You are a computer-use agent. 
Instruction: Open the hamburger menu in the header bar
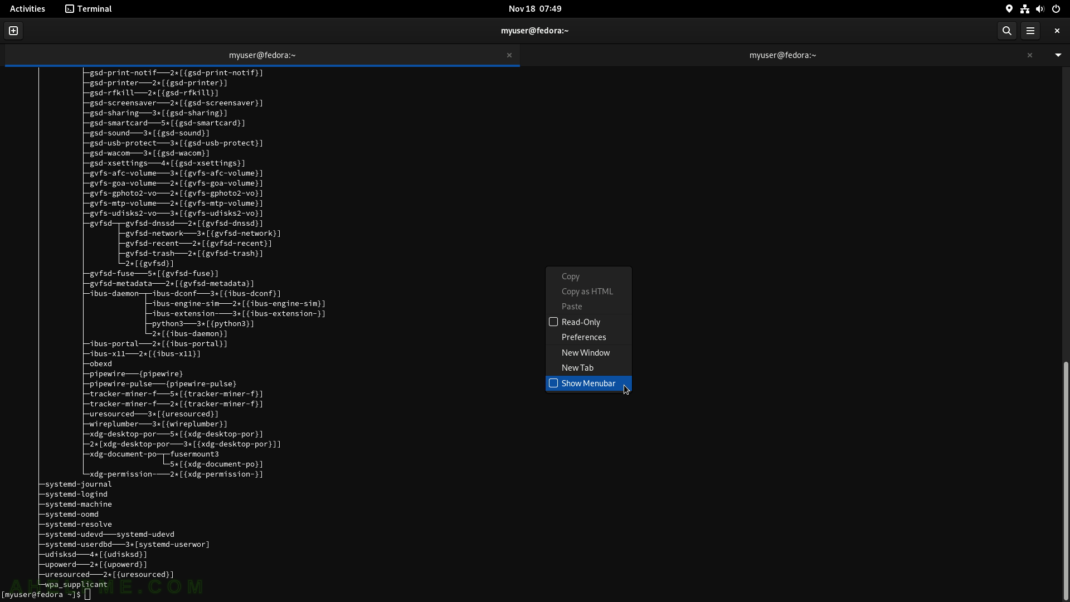1030,31
